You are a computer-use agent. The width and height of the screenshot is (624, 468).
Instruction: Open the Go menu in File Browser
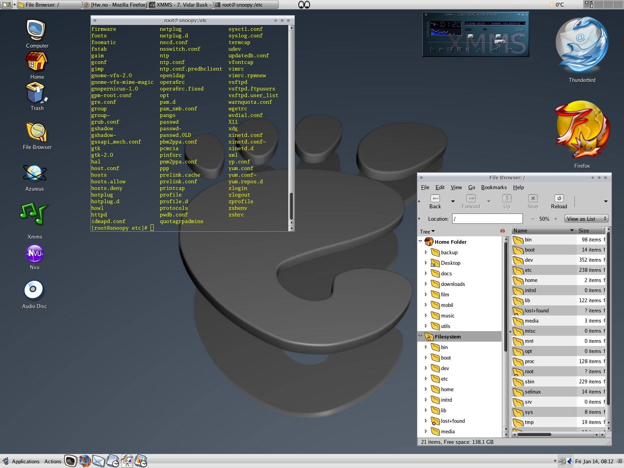[x=472, y=187]
